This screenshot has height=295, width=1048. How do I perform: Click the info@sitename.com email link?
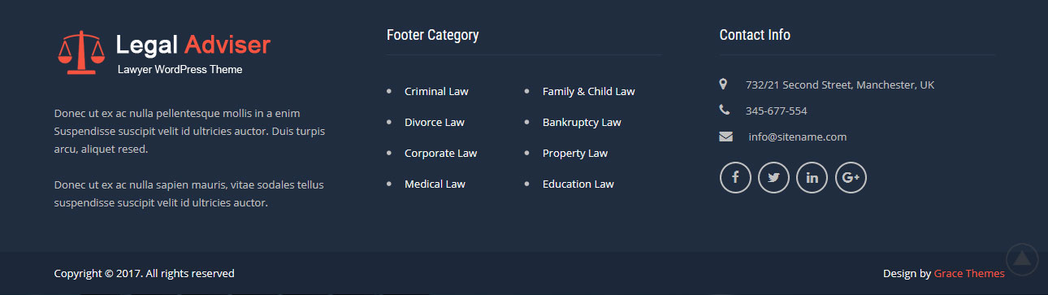[x=798, y=137]
